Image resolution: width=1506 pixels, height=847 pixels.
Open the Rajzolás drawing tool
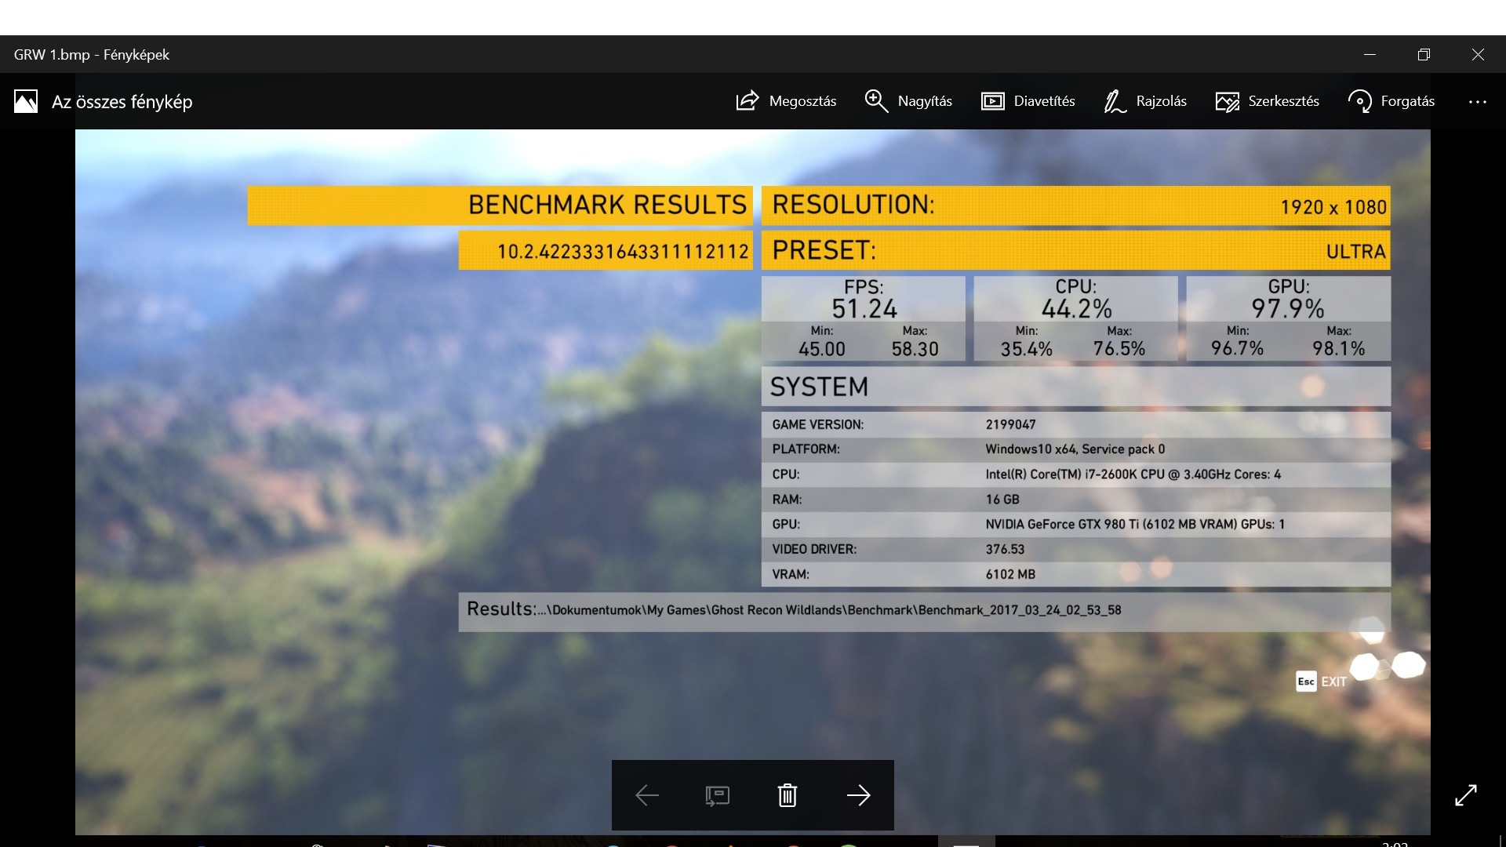click(x=1145, y=101)
